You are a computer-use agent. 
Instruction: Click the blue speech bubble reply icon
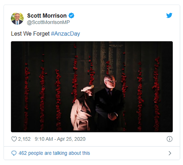click(14, 153)
